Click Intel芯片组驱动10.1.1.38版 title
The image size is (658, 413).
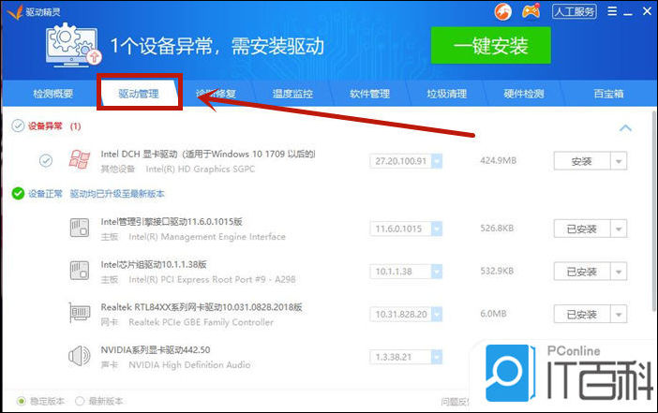tap(154, 264)
